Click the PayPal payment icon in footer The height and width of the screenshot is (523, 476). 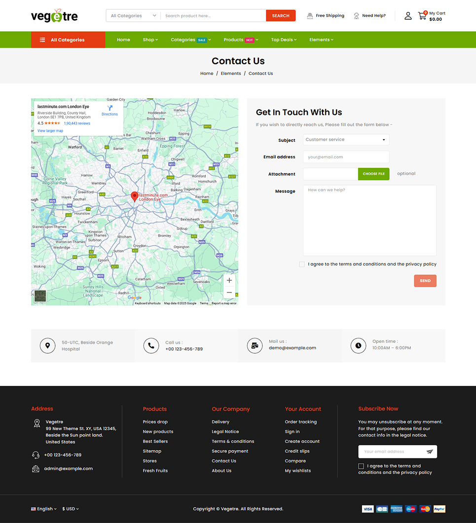439,509
